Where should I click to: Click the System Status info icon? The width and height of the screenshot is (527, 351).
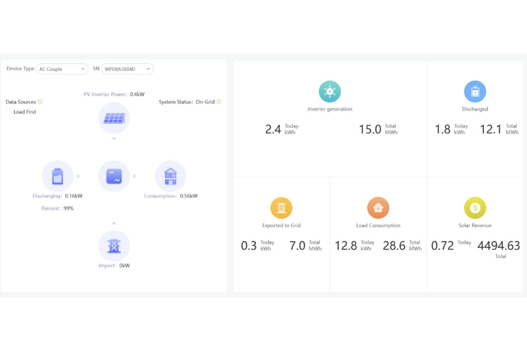click(x=219, y=102)
